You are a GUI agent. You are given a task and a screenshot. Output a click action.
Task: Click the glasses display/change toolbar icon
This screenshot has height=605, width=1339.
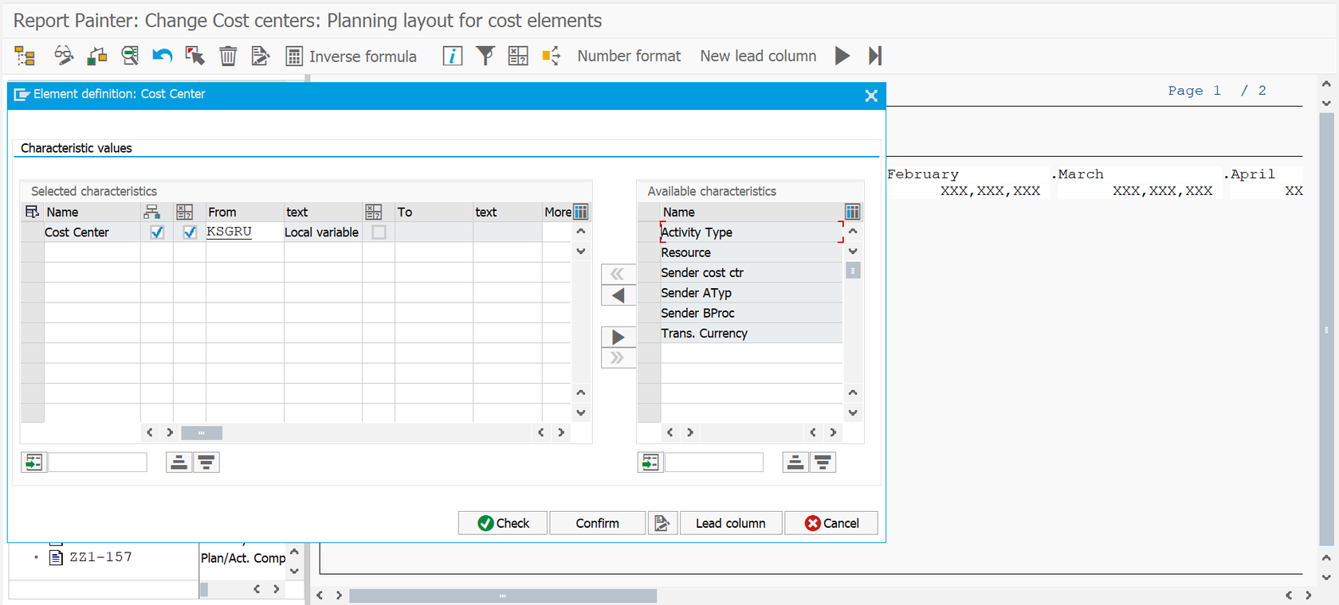click(x=63, y=56)
